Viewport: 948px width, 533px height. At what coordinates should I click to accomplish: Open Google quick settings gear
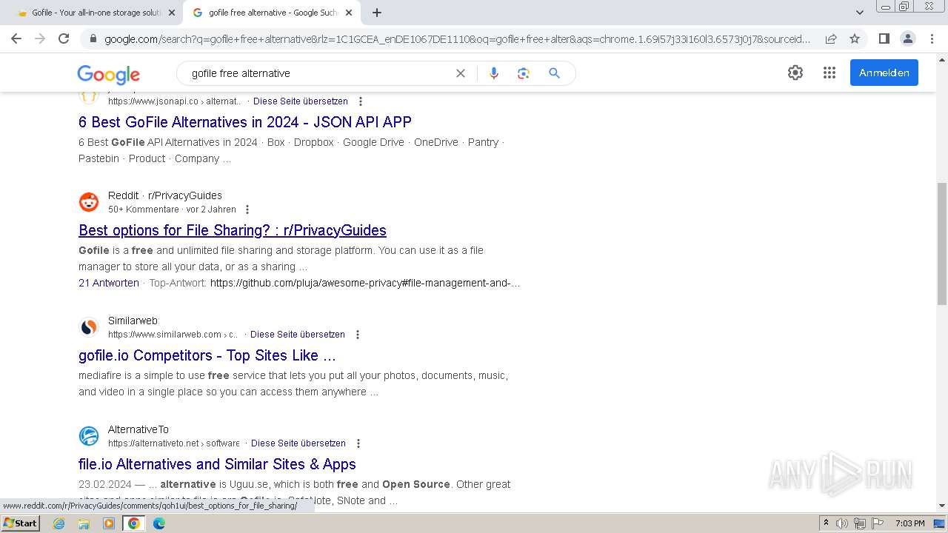pos(795,73)
